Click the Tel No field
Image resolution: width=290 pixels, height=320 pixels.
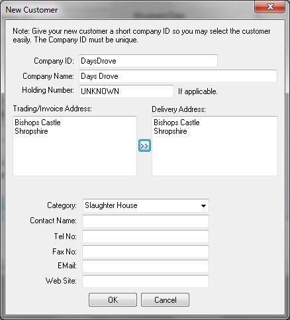pyautogui.click(x=146, y=237)
